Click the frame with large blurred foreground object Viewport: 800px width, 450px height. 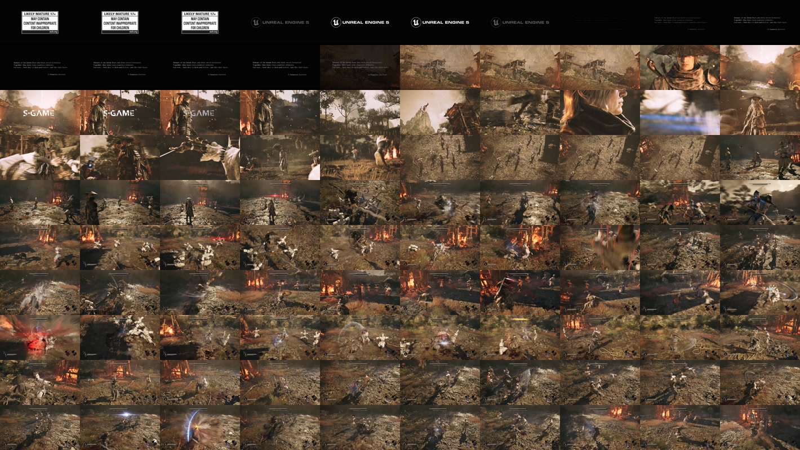tap(600, 247)
